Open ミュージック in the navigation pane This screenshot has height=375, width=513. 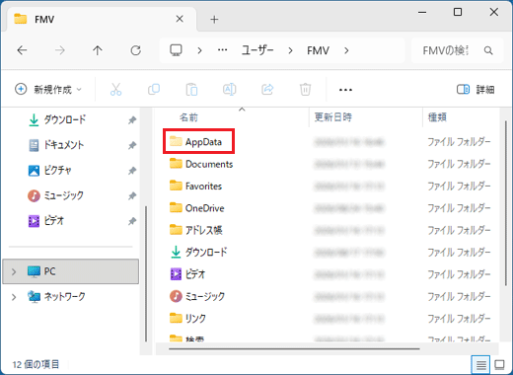click(63, 195)
